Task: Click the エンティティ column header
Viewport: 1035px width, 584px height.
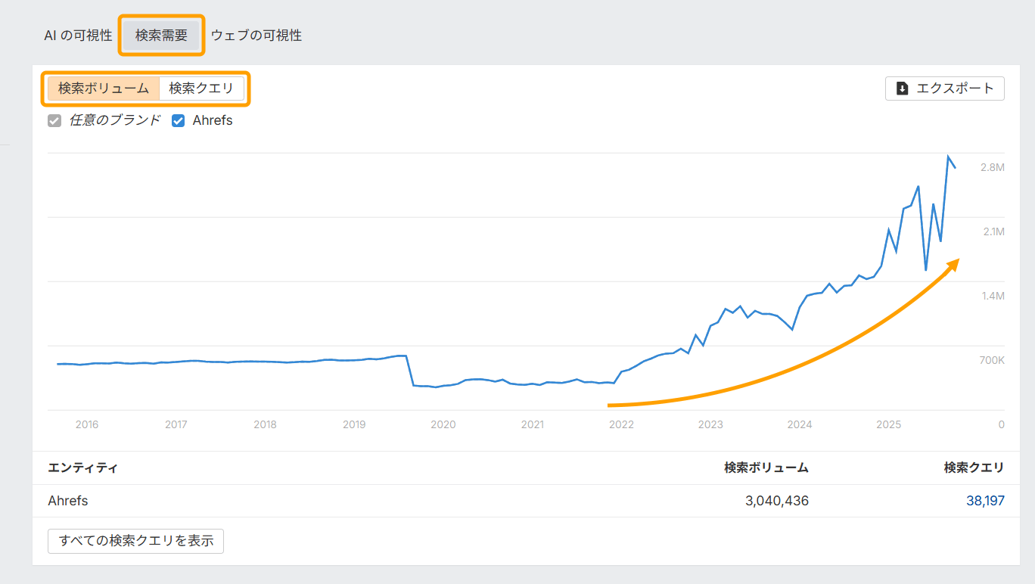Action: [x=82, y=468]
